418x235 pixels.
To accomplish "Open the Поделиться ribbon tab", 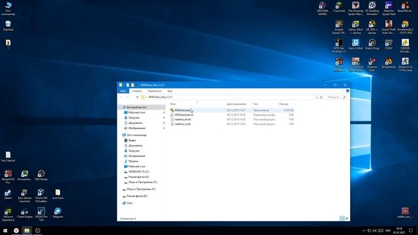I will [x=154, y=91].
